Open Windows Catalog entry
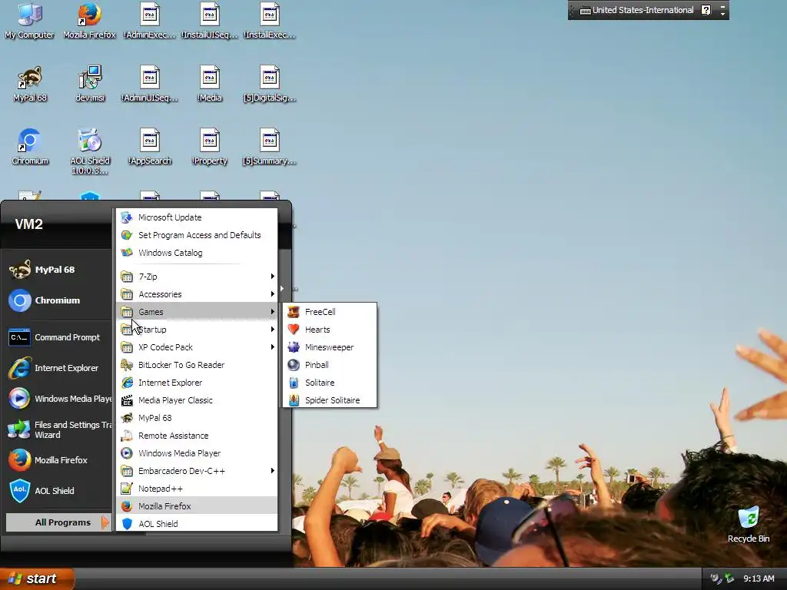 coord(197,252)
